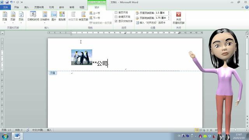
Task: Select the 设计 (Design) tab
Action: pyautogui.click(x=97, y=7)
